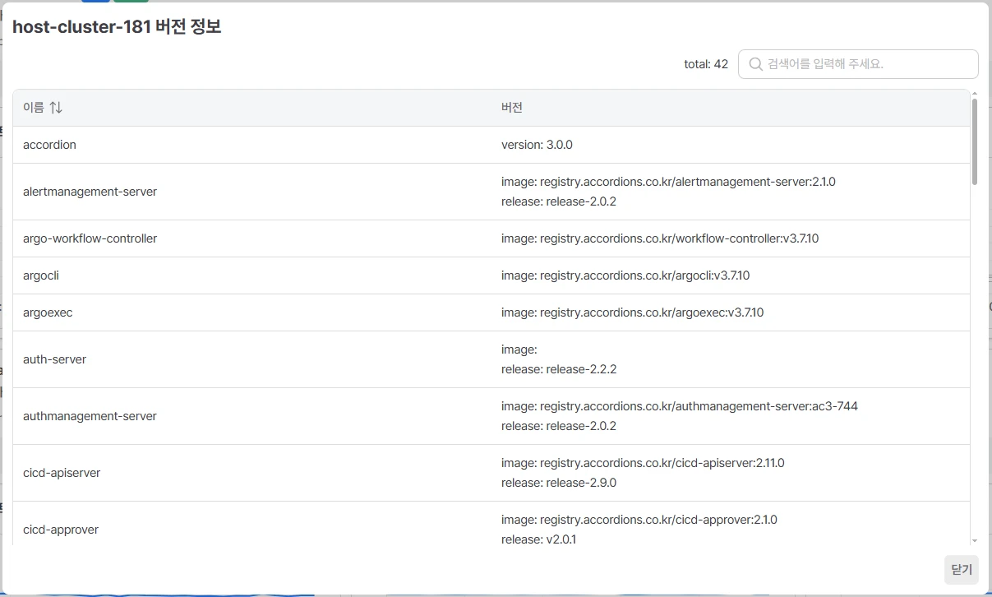Image resolution: width=992 pixels, height=597 pixels.
Task: Click the cicd-approver:2.1.0 image text
Action: point(639,520)
